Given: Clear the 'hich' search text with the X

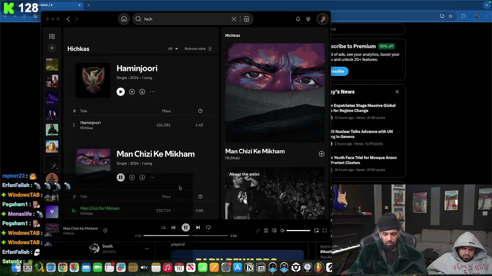Looking at the screenshot, I should point(234,19).
